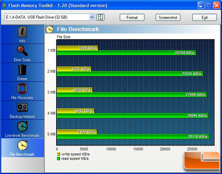222x174 pixels.
Task: Click the File Benchmark header clock icon
Action: tap(50, 29)
